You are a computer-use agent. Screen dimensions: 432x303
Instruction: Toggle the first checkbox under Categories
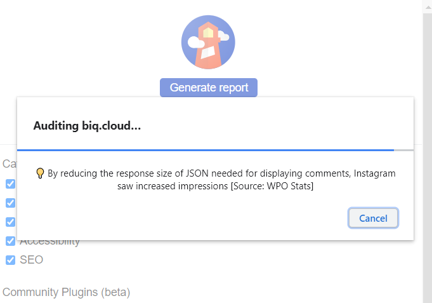click(x=11, y=184)
